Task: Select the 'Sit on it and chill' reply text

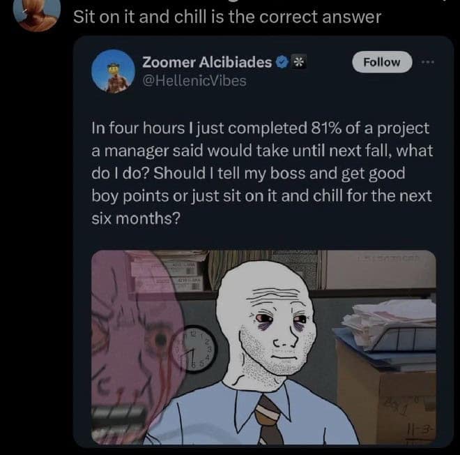Action: [227, 17]
